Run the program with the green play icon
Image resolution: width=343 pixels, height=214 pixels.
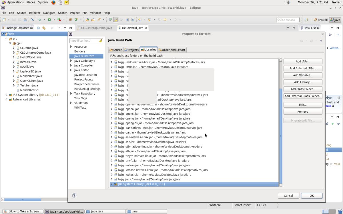coord(49,20)
